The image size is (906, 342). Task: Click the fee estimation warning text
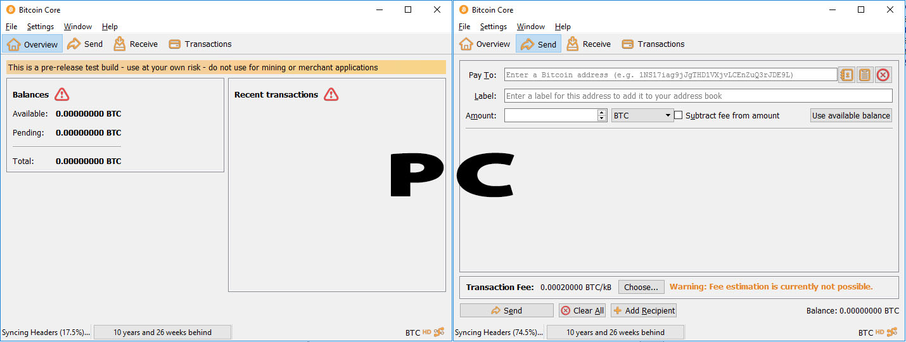[x=771, y=287]
